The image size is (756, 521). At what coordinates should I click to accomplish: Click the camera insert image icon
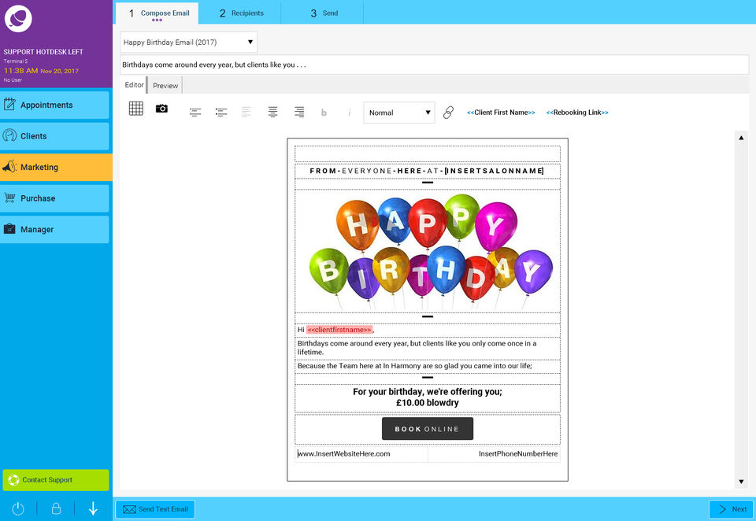pos(161,109)
